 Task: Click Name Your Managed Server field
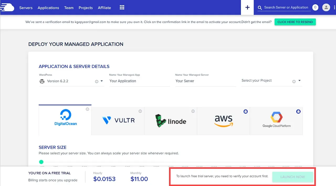tap(206, 81)
